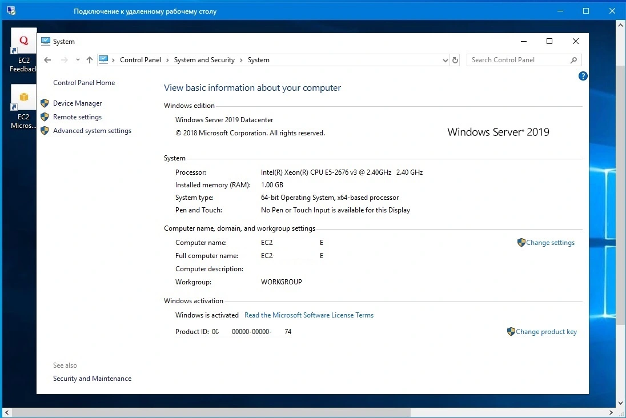Image resolution: width=626 pixels, height=418 pixels.
Task: Go up one level with up arrow
Action: [x=90, y=60]
